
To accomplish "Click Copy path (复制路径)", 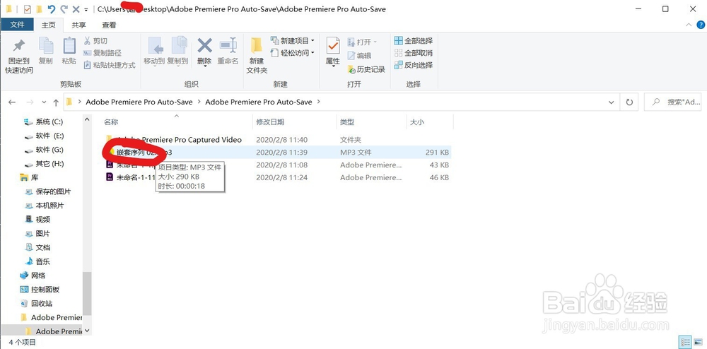I will 103,53.
